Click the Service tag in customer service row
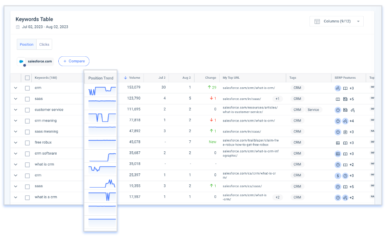This screenshot has width=391, height=239. [x=313, y=110]
